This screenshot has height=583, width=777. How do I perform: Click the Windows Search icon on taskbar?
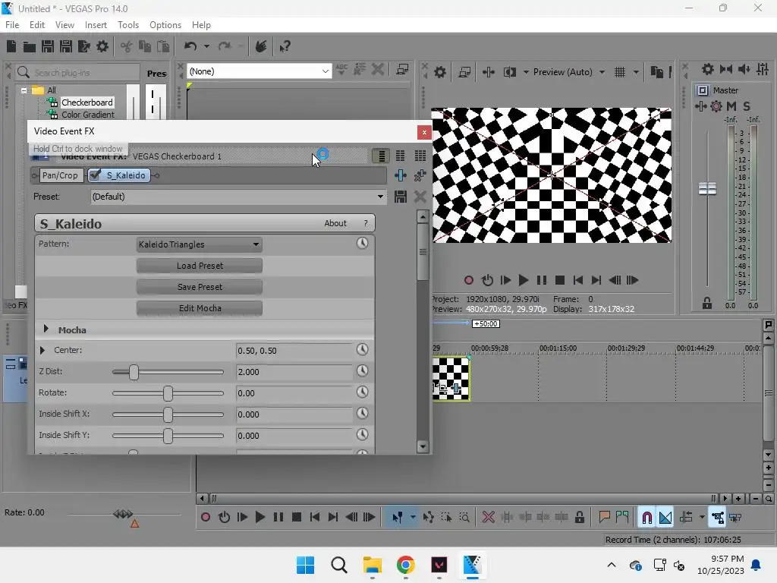point(339,565)
